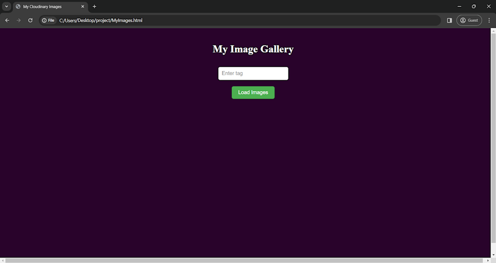The width and height of the screenshot is (496, 263).
Task: Close the My Cloudinary Images tab
Action: pos(83,6)
